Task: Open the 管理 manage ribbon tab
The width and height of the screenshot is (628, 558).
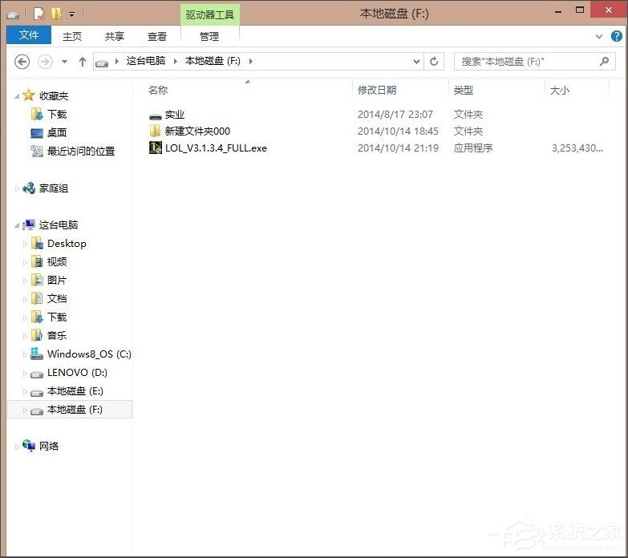Action: coord(209,36)
